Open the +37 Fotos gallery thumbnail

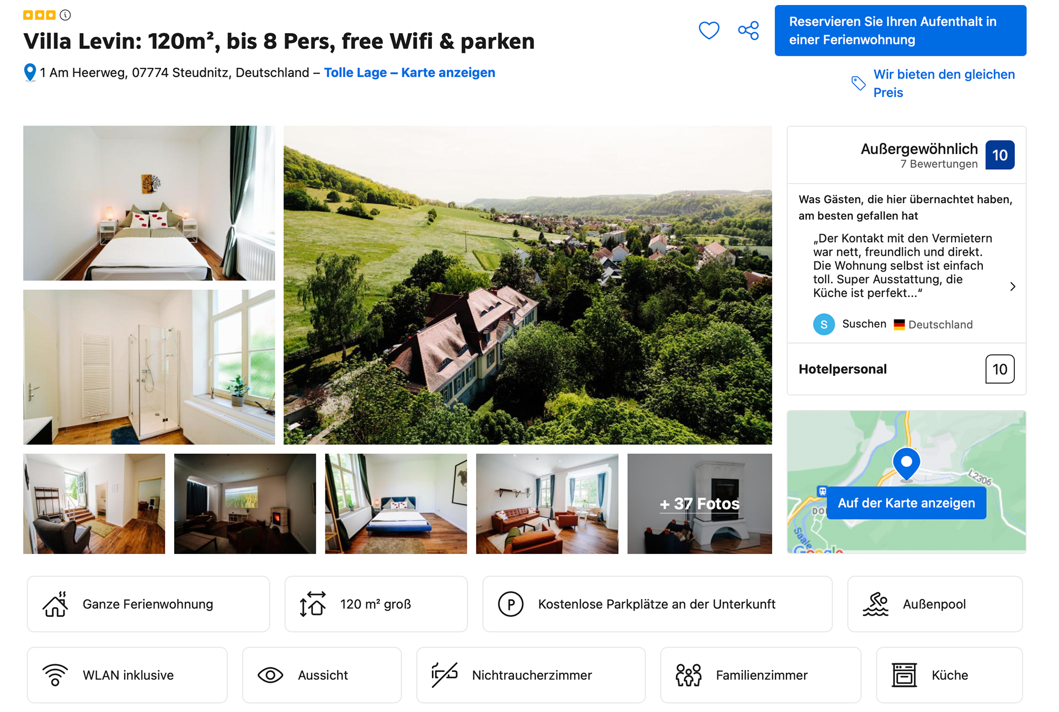pos(699,504)
